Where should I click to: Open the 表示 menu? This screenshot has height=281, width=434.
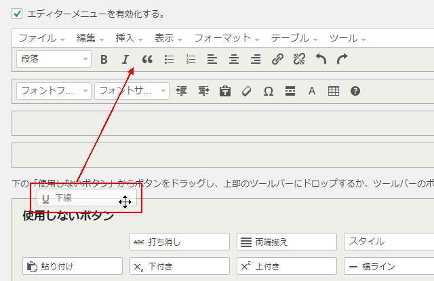click(168, 38)
